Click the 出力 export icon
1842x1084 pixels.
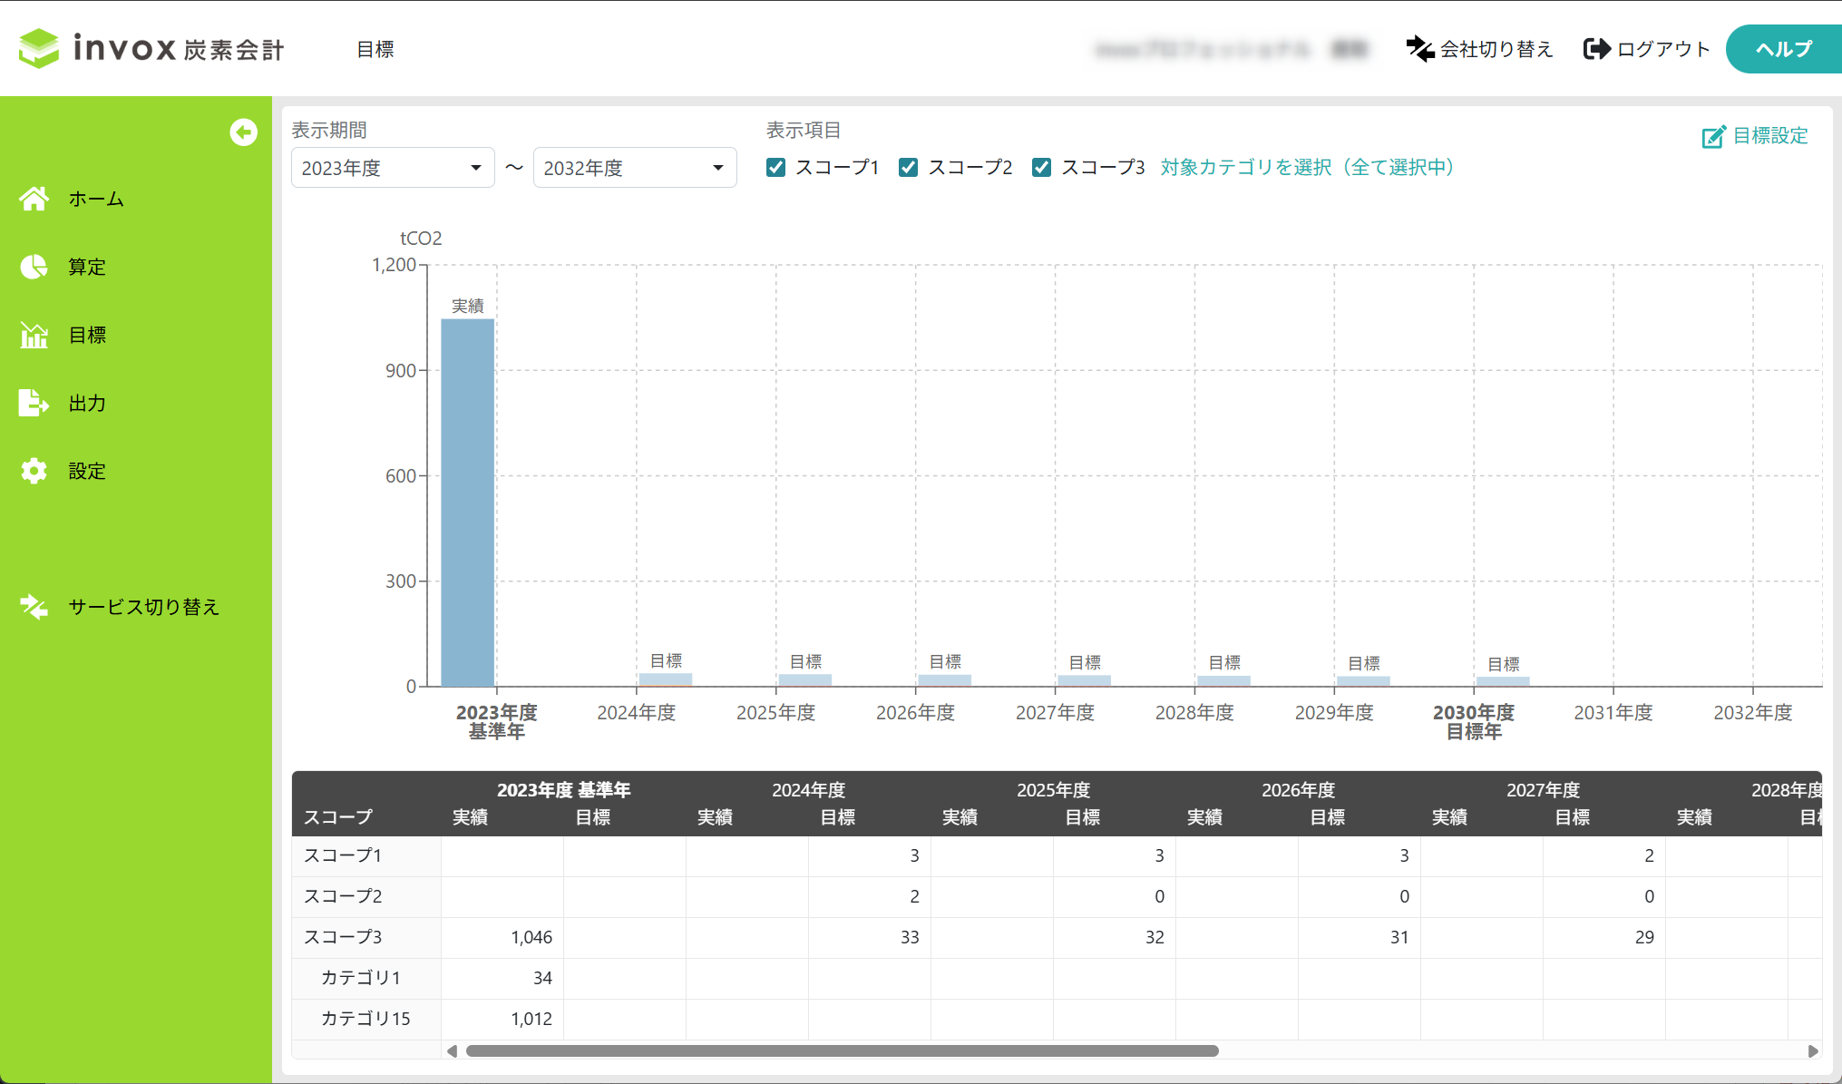pos(34,403)
